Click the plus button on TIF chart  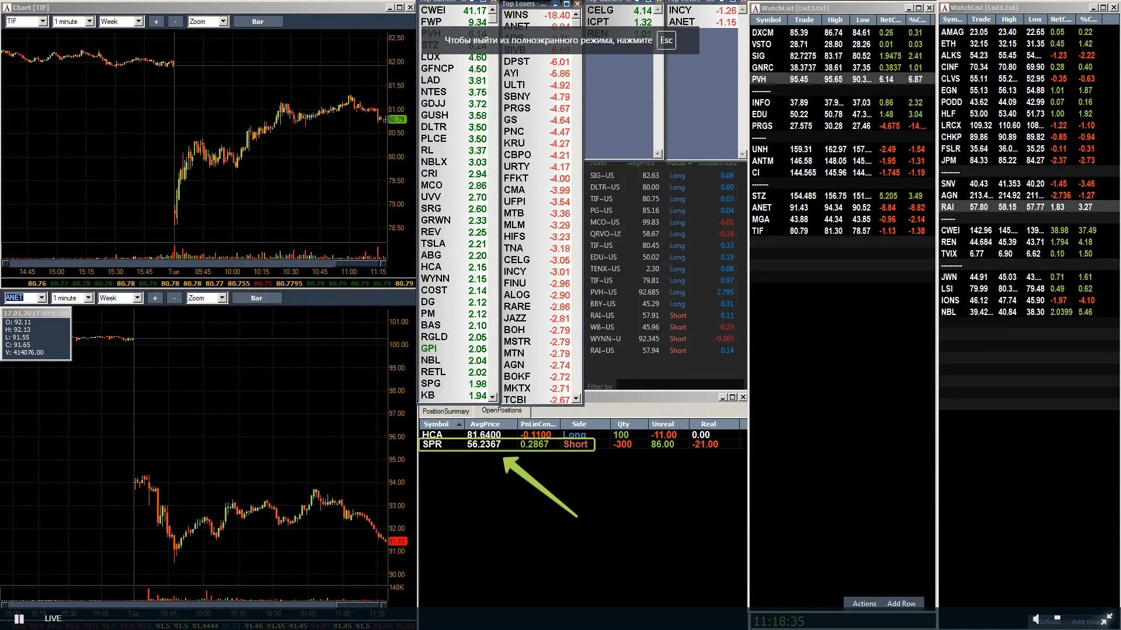156,22
